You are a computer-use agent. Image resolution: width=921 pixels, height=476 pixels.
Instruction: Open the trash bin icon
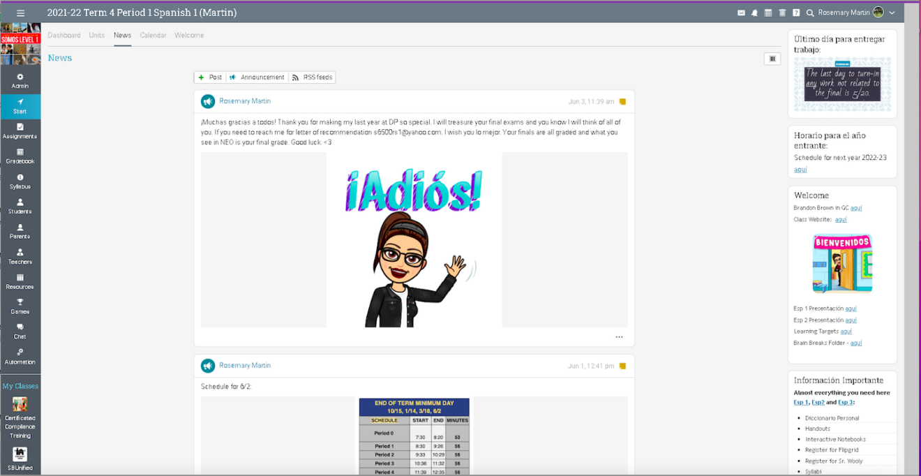pos(782,13)
